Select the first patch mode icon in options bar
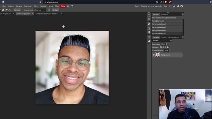The width and height of the screenshot is (212, 119). pos(3,10)
